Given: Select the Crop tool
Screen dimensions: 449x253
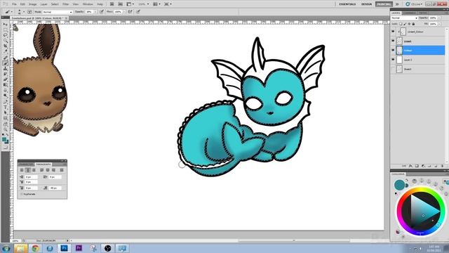Looking at the screenshot, I should pos(6,46).
